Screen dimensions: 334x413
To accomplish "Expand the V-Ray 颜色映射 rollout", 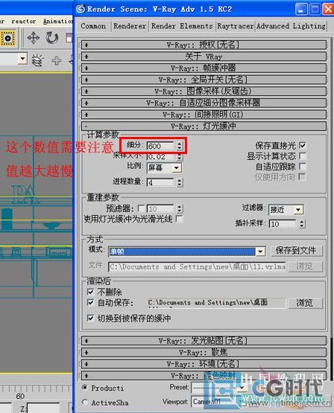I will coord(204,376).
